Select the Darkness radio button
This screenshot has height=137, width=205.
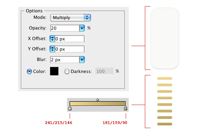pyautogui.click(x=67, y=72)
